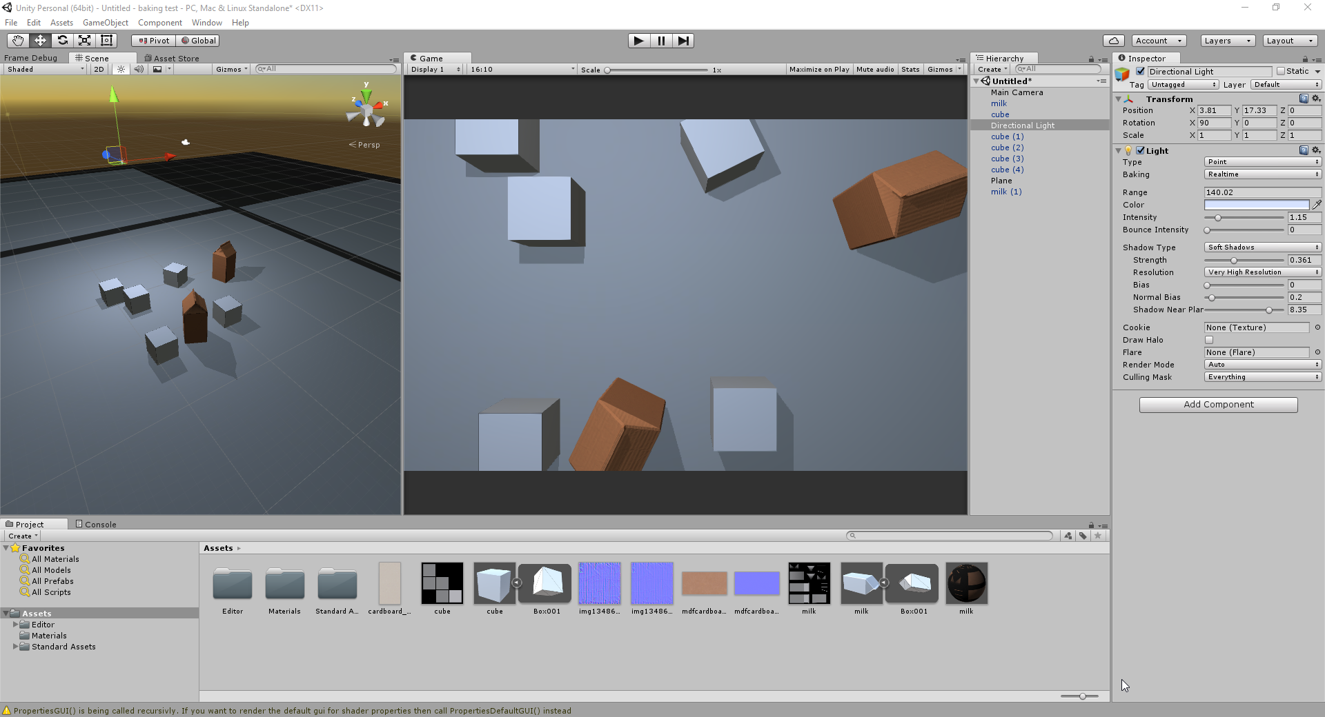Toggle 2D scene view mode

(x=99, y=69)
